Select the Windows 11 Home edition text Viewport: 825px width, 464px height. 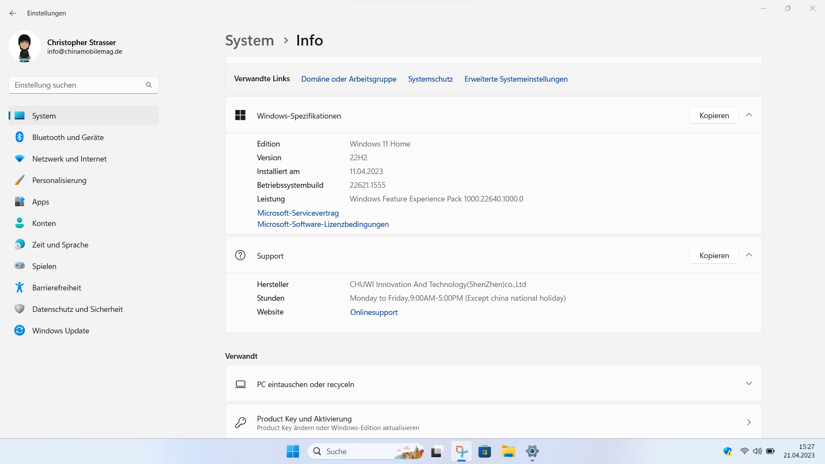pyautogui.click(x=380, y=144)
